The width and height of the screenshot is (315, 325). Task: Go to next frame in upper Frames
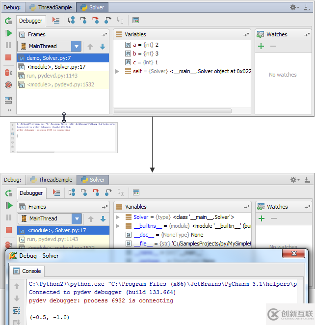tap(103, 47)
